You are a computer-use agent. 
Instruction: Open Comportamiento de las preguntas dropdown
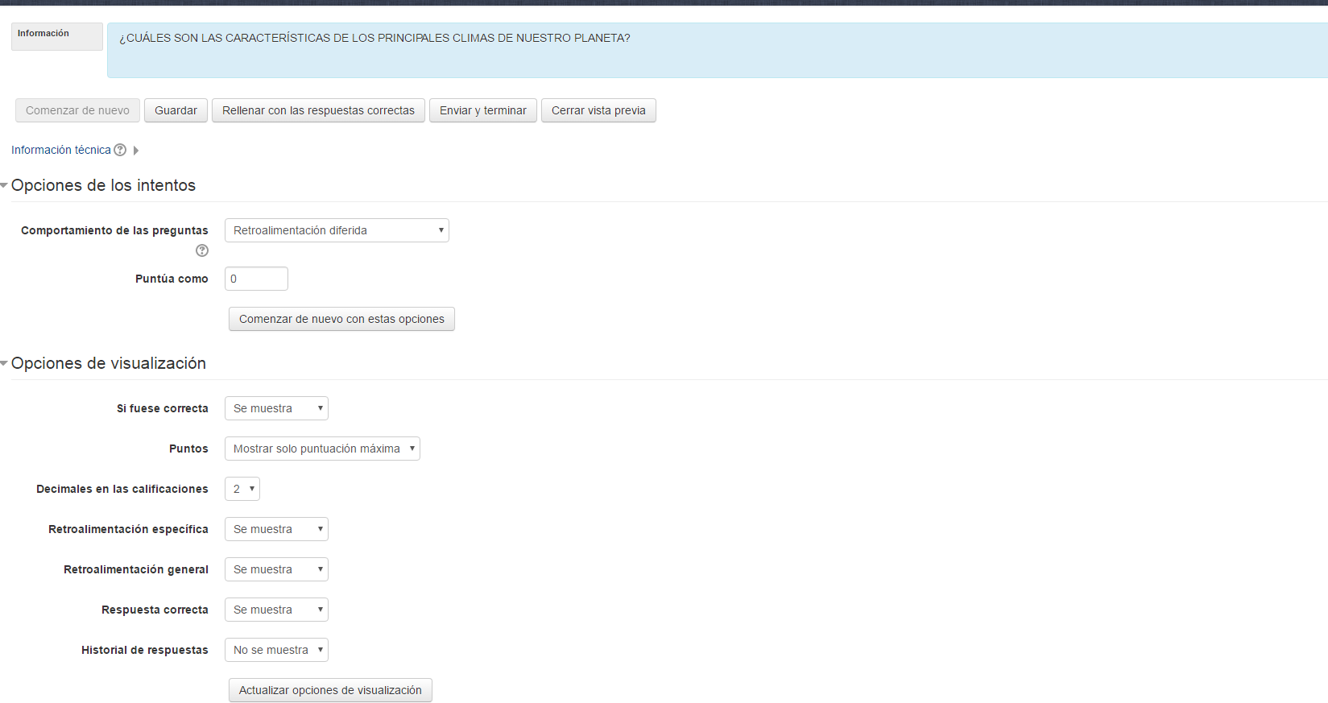coord(337,230)
